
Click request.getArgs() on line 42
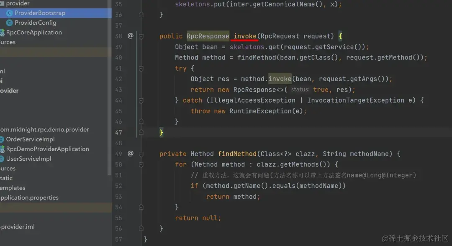point(353,79)
